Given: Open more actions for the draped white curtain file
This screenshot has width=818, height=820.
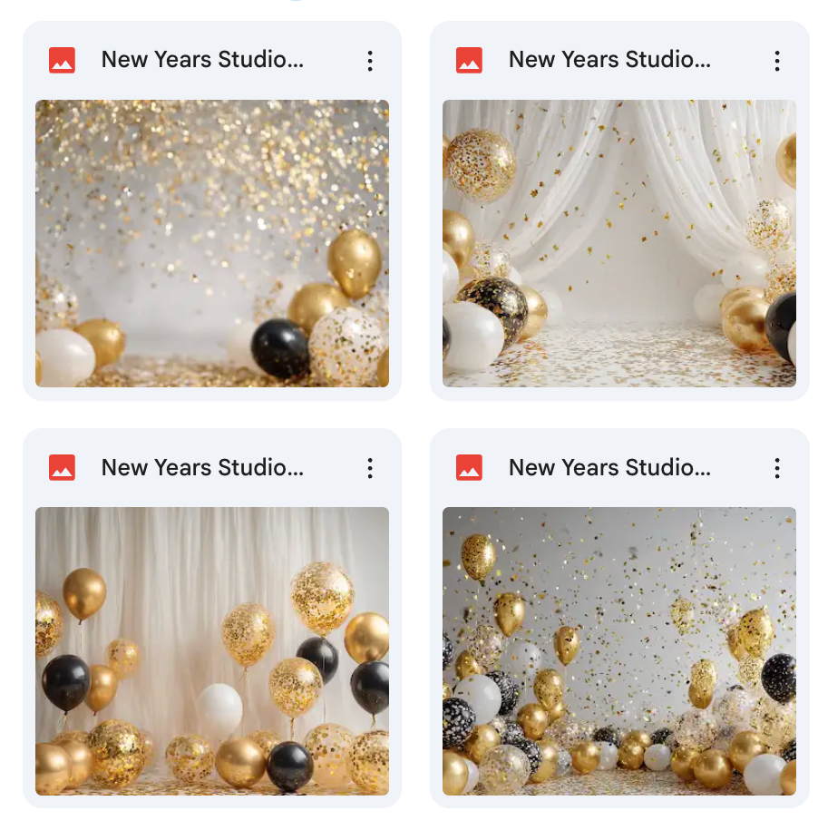Looking at the screenshot, I should (777, 61).
